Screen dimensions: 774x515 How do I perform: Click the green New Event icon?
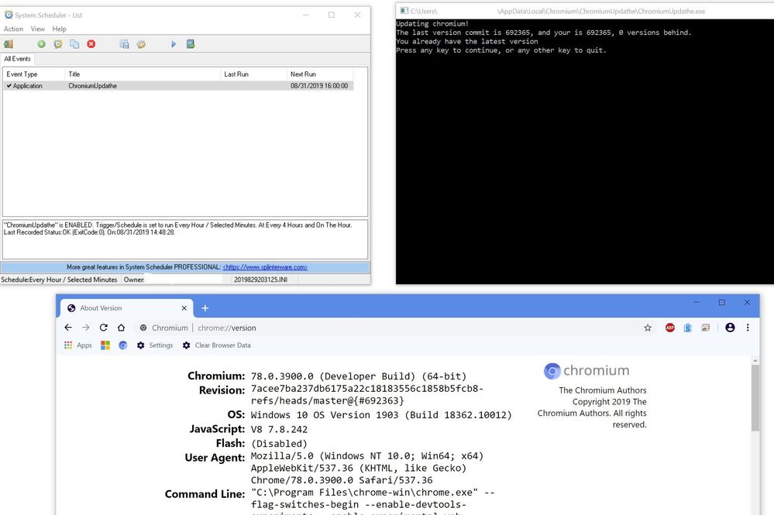coord(42,44)
